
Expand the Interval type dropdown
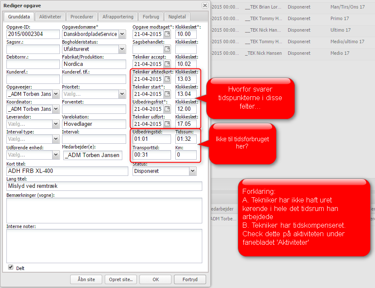pos(56,139)
